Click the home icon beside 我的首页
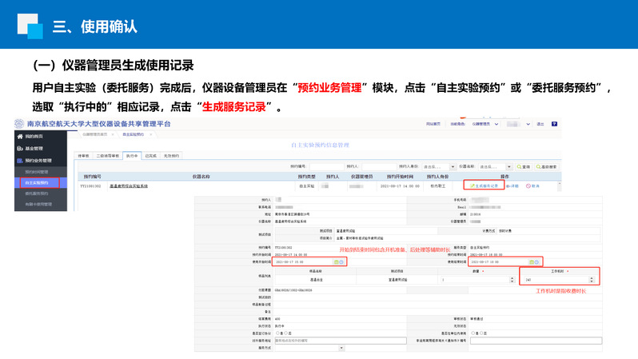This screenshot has height=359, width=638. point(20,137)
